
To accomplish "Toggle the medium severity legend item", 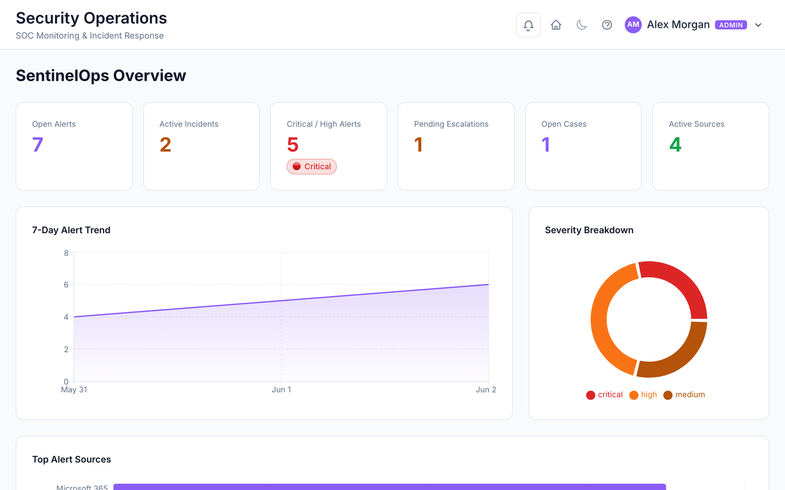I will coord(684,395).
